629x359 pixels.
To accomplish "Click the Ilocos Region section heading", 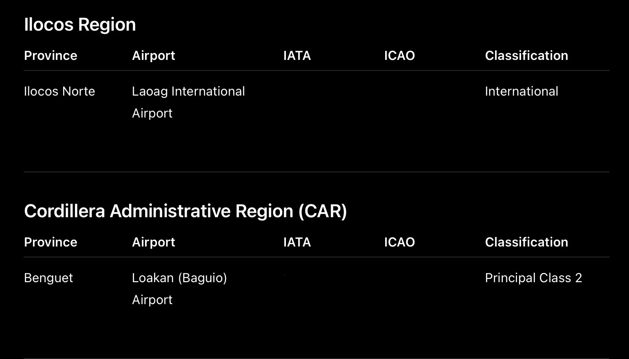I will [80, 25].
